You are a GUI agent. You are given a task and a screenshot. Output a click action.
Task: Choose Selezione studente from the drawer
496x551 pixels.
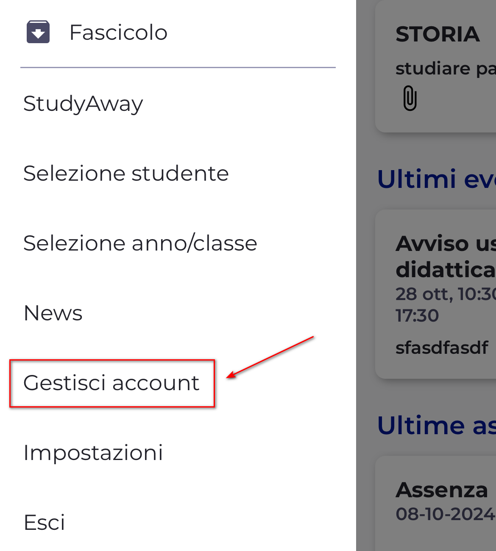(126, 173)
